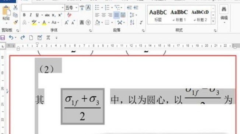Image resolution: width=240 pixels, height=134 pixels.
Task: Expand the styles gallery more arrow
Action: click(213, 21)
